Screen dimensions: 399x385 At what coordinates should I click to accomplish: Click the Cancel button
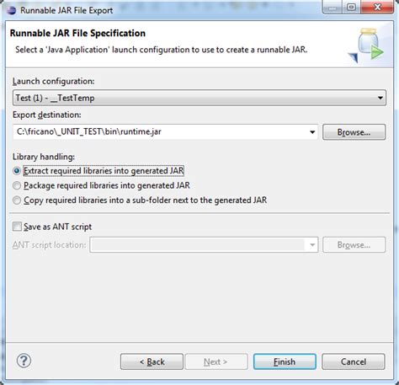(354, 361)
